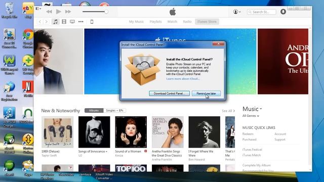Click the Lang Lang banner on the left
324x182 pixels.
[59, 61]
